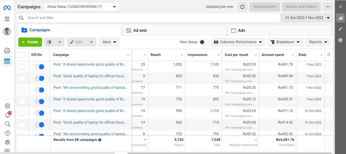Switch to the Ad sets tab
The height and width of the screenshot is (154, 346).
(175, 30)
